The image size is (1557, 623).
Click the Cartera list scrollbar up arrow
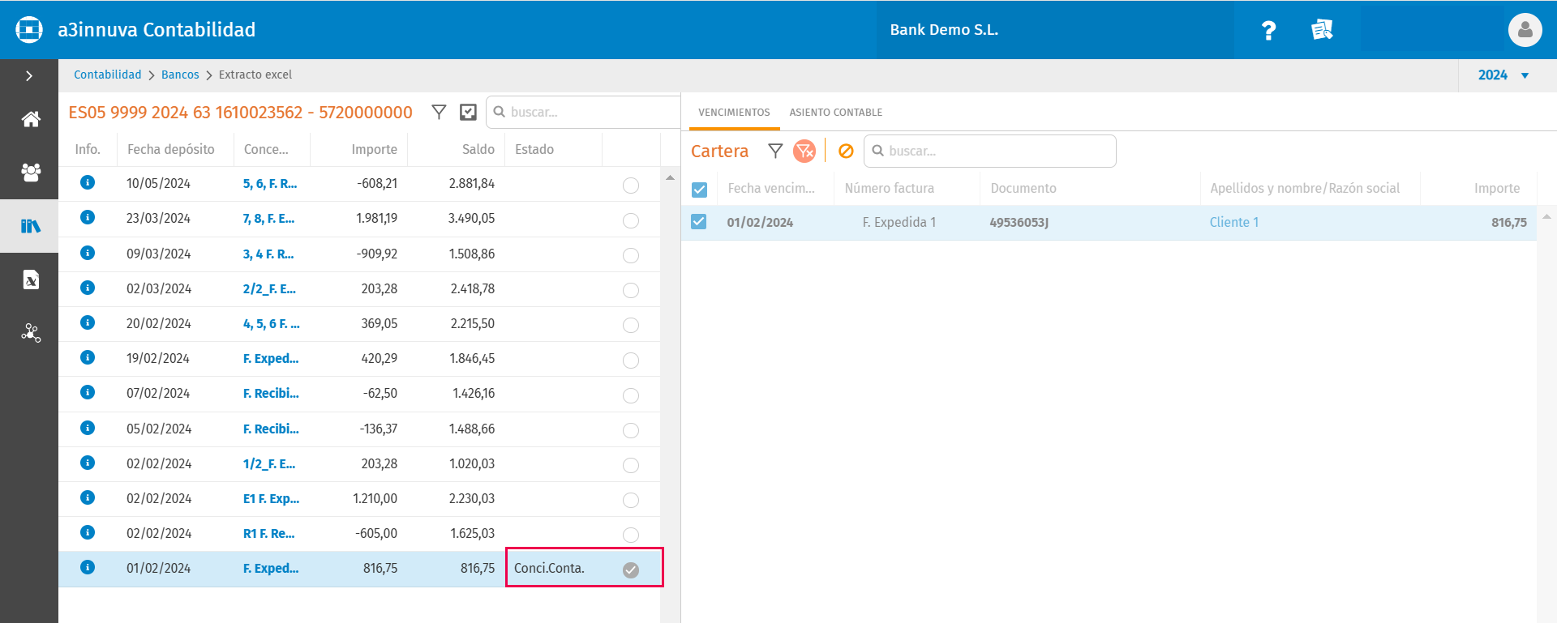[x=1546, y=216]
